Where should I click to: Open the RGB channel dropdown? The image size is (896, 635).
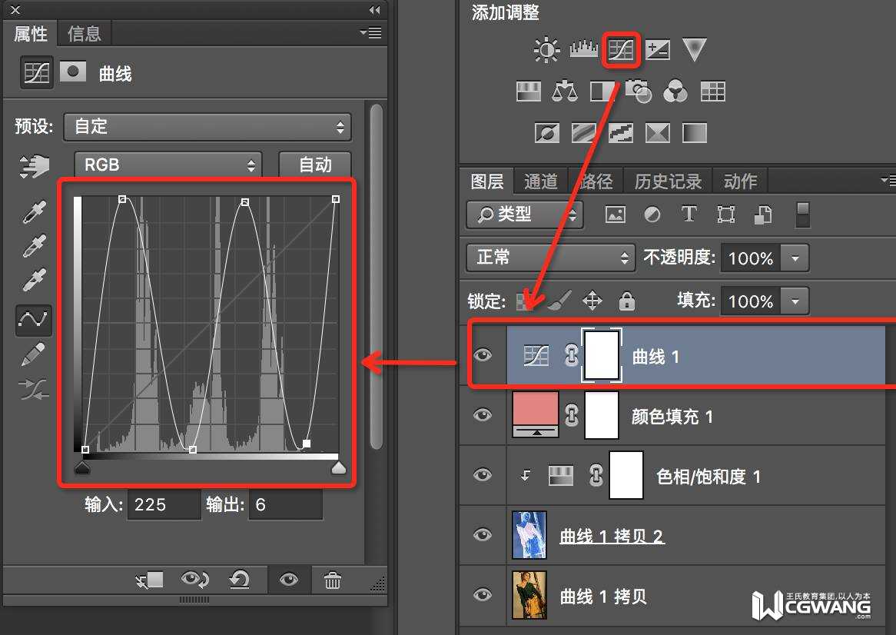pos(168,165)
